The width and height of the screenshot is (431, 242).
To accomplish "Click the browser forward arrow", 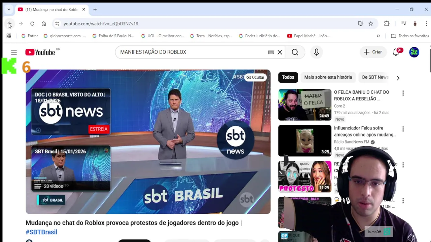I will [x=21, y=24].
